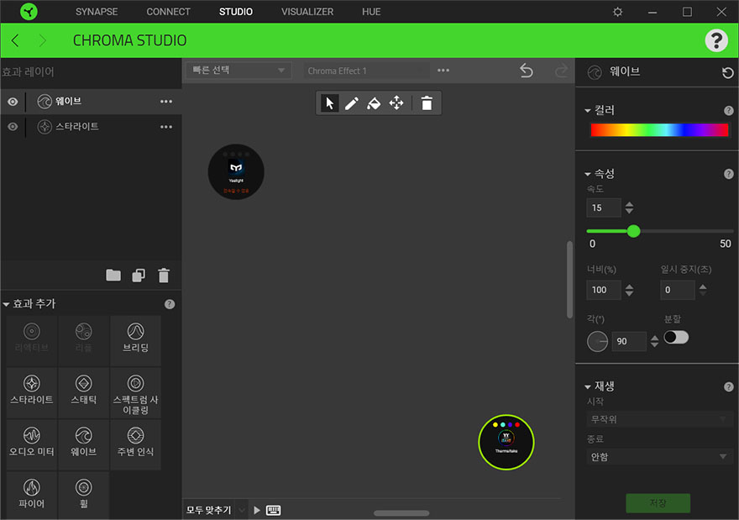Image resolution: width=739 pixels, height=520 pixels.
Task: Switch to the SYNAPSE tab
Action: coord(97,12)
